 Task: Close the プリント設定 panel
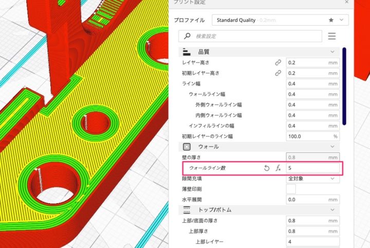(x=346, y=3)
